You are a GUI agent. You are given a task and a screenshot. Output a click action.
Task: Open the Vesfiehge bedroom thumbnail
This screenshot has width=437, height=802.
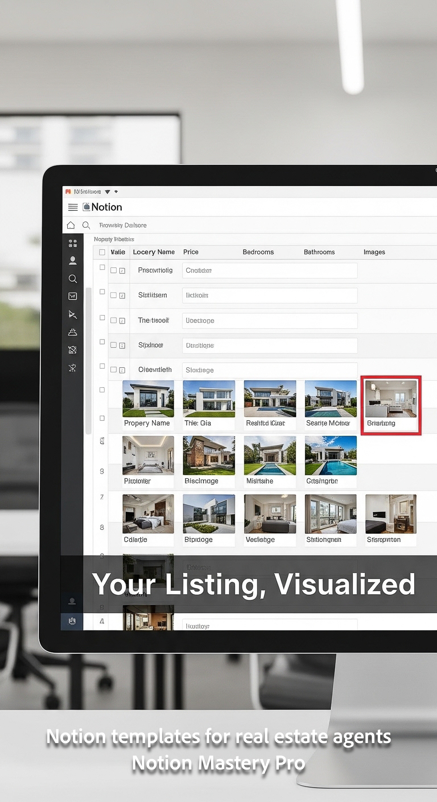(270, 514)
